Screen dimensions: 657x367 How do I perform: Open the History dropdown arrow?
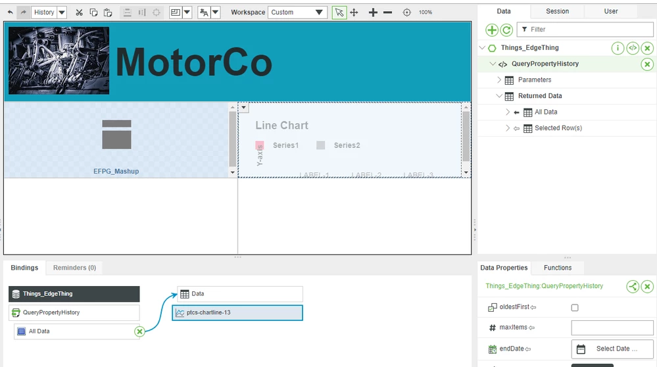coord(62,12)
